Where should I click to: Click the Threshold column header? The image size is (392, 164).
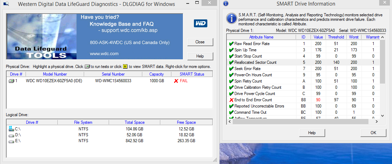[336, 37]
